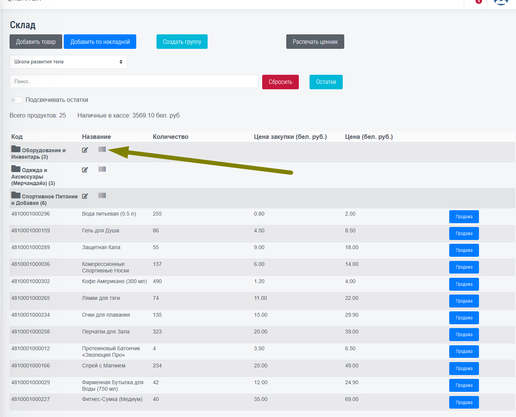The width and height of the screenshot is (516, 417).
Task: Click barcode icon for Оборудование и Инвентарь group
Action: (102, 149)
